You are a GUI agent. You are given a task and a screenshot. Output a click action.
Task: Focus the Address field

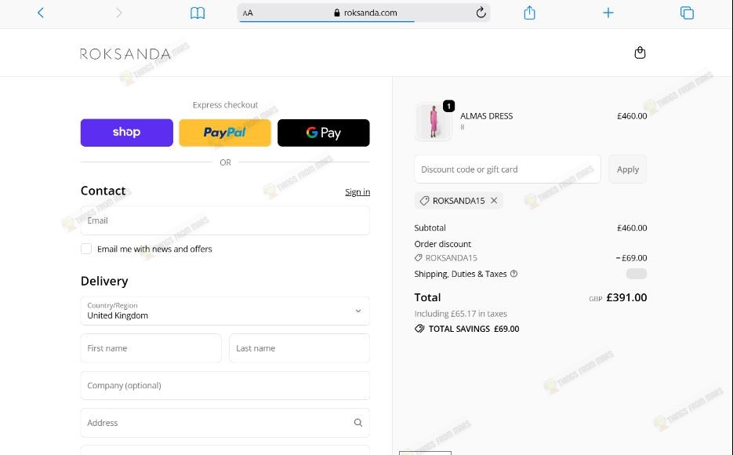tap(225, 423)
